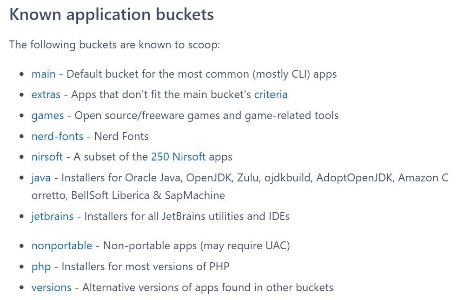Open the main bucket link
This screenshot has width=471, height=300.
pos(44,74)
